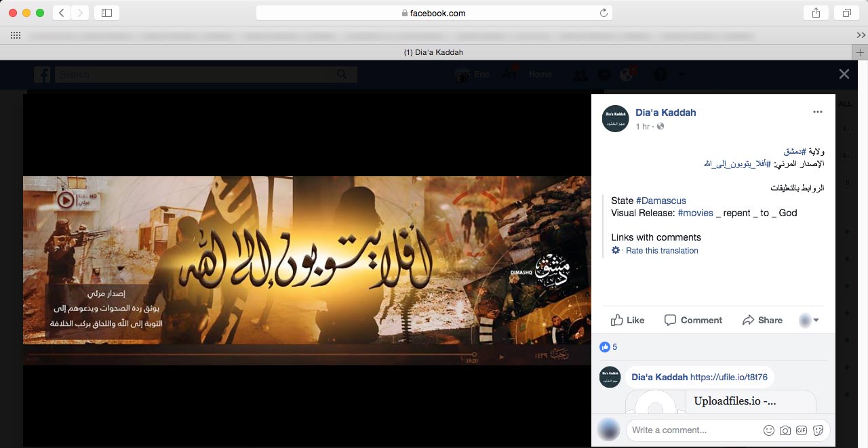This screenshot has height=448, width=868.
Task: Show all tabs overview in Safari
Action: [x=847, y=13]
